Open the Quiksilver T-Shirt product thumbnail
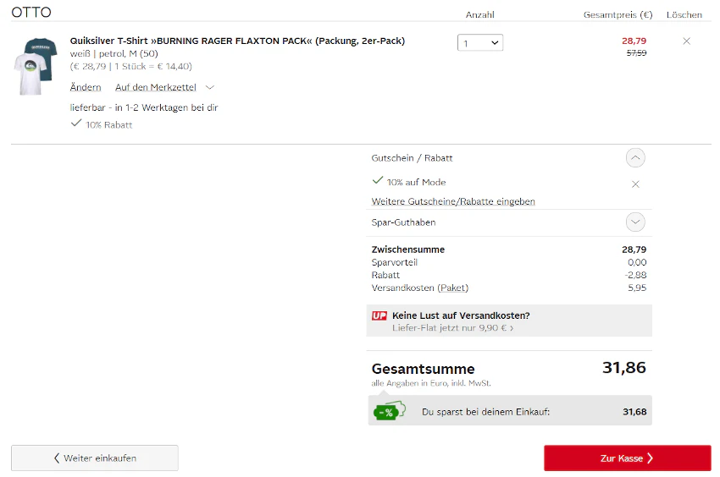The height and width of the screenshot is (477, 720). coord(36,67)
